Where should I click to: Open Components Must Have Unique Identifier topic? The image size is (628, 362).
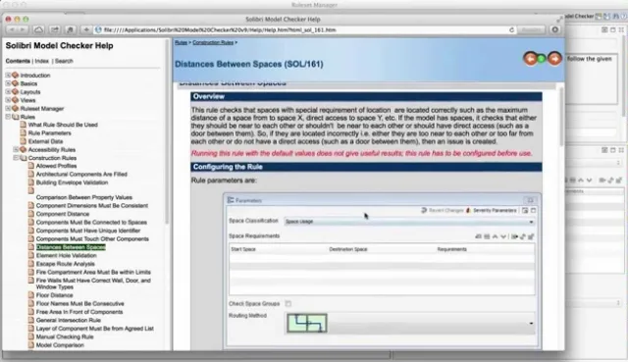[88, 231]
